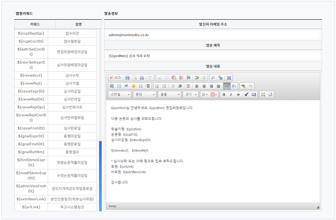Insert a smiley emoticon

[x=133, y=86]
